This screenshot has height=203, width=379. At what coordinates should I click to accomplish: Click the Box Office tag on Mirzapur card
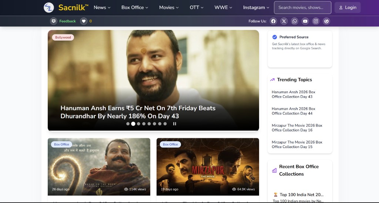170,144
